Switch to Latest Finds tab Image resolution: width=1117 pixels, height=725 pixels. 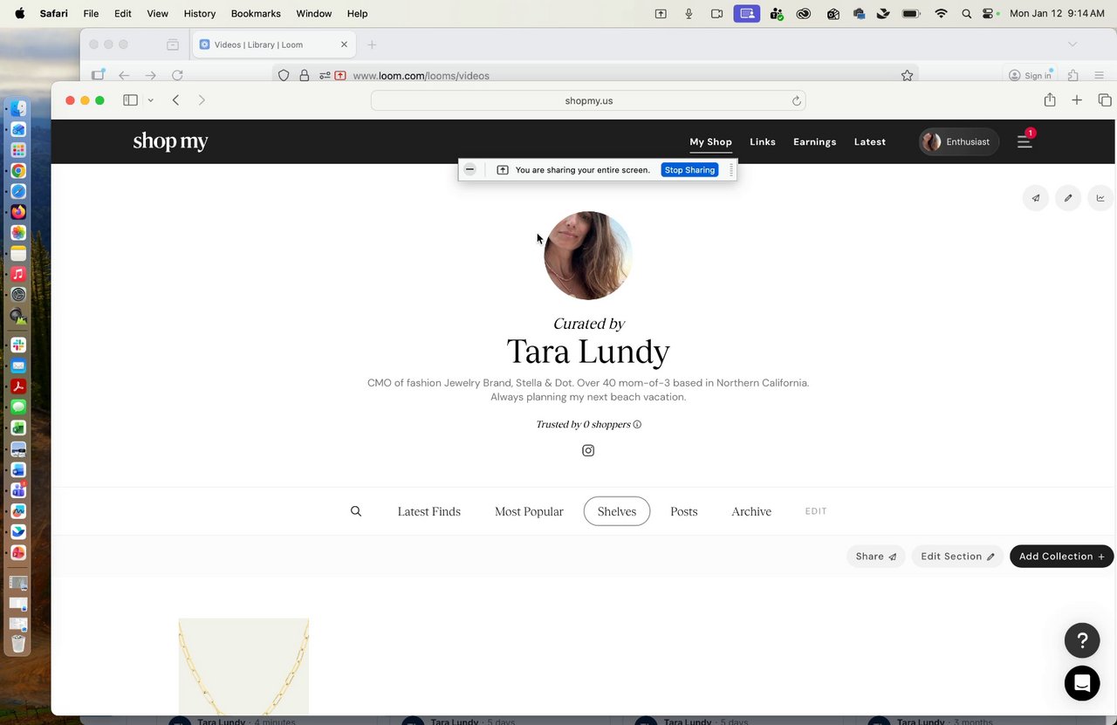(428, 511)
